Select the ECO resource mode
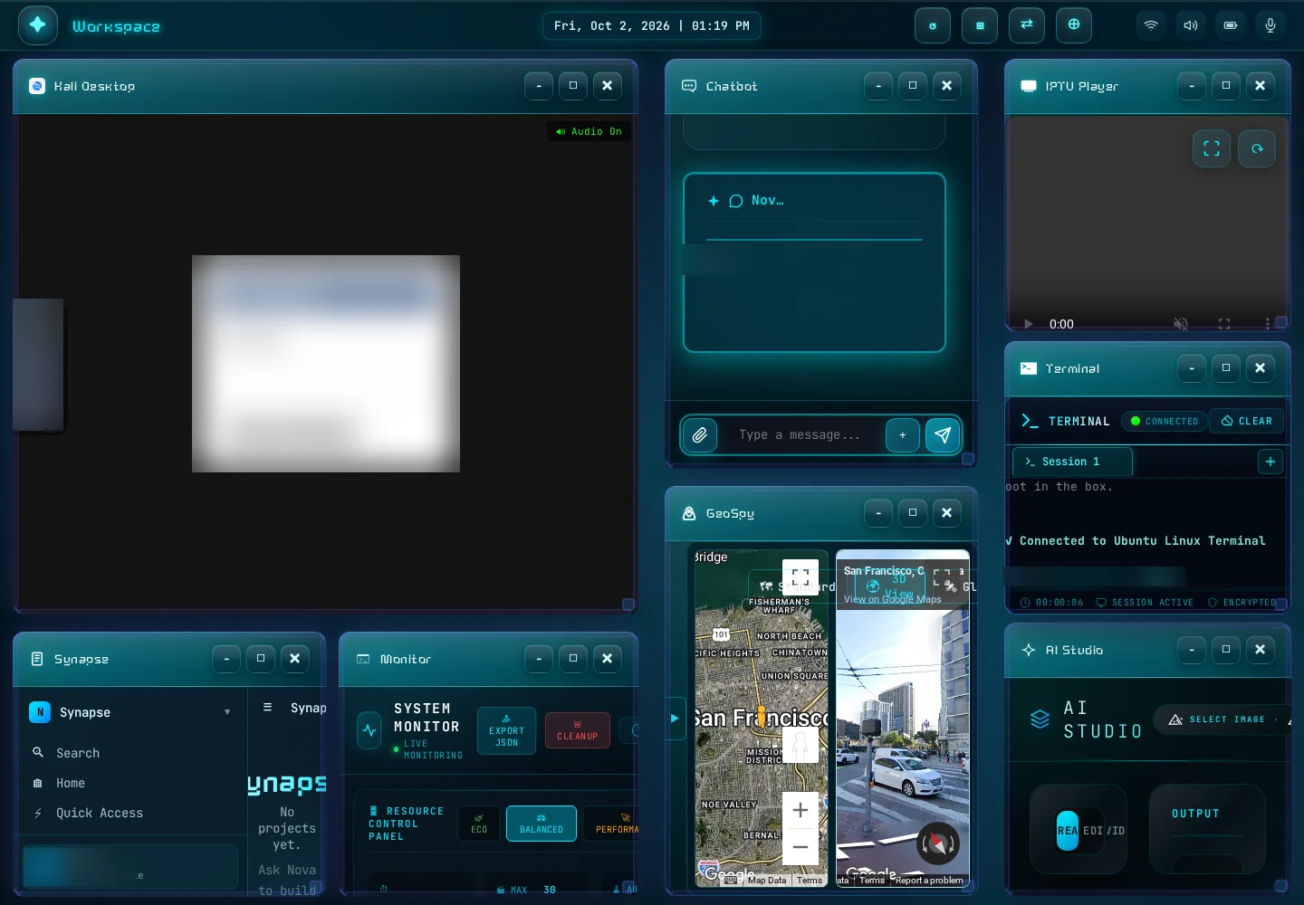1304x905 pixels. click(x=479, y=824)
